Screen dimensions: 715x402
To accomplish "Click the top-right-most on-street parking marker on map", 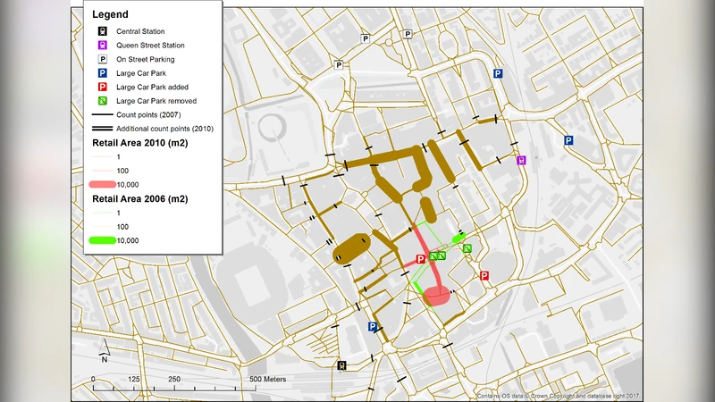I will coord(408,34).
